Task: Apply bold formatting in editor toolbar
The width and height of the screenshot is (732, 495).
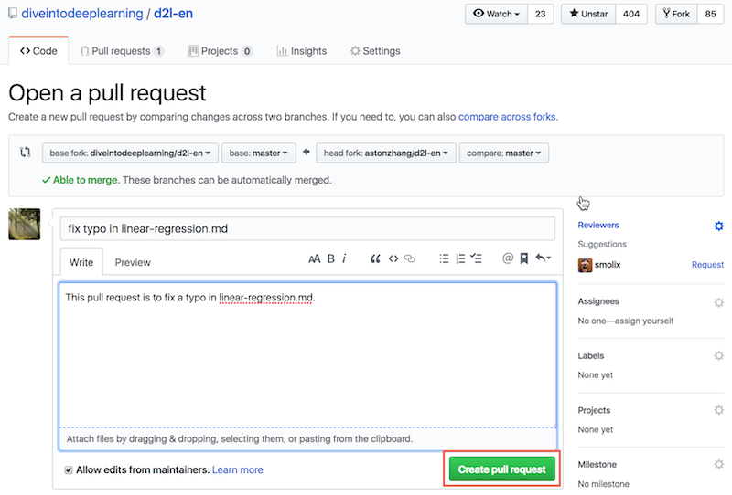Action: 330,258
